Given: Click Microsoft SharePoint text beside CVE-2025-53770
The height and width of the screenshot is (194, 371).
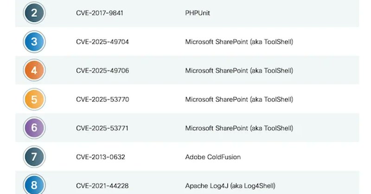Looking at the screenshot, I should [x=239, y=100].
